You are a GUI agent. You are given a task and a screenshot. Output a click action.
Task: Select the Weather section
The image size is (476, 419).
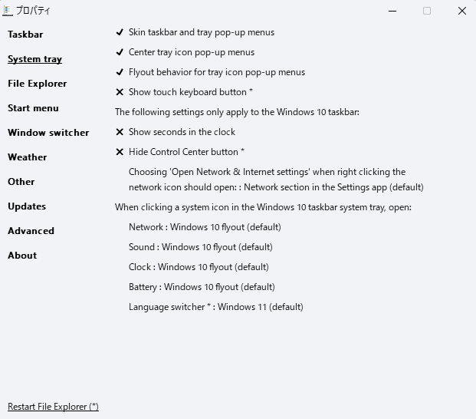tap(28, 157)
